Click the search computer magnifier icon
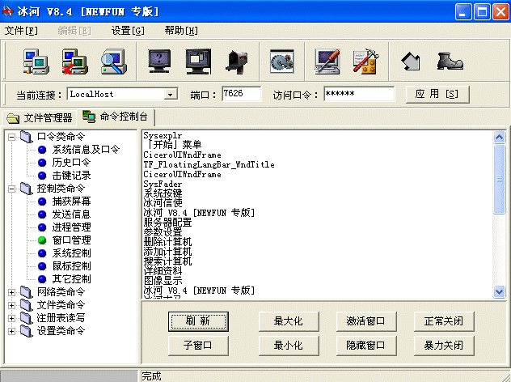Image resolution: width=511 pixels, height=382 pixels. pyautogui.click(x=113, y=62)
